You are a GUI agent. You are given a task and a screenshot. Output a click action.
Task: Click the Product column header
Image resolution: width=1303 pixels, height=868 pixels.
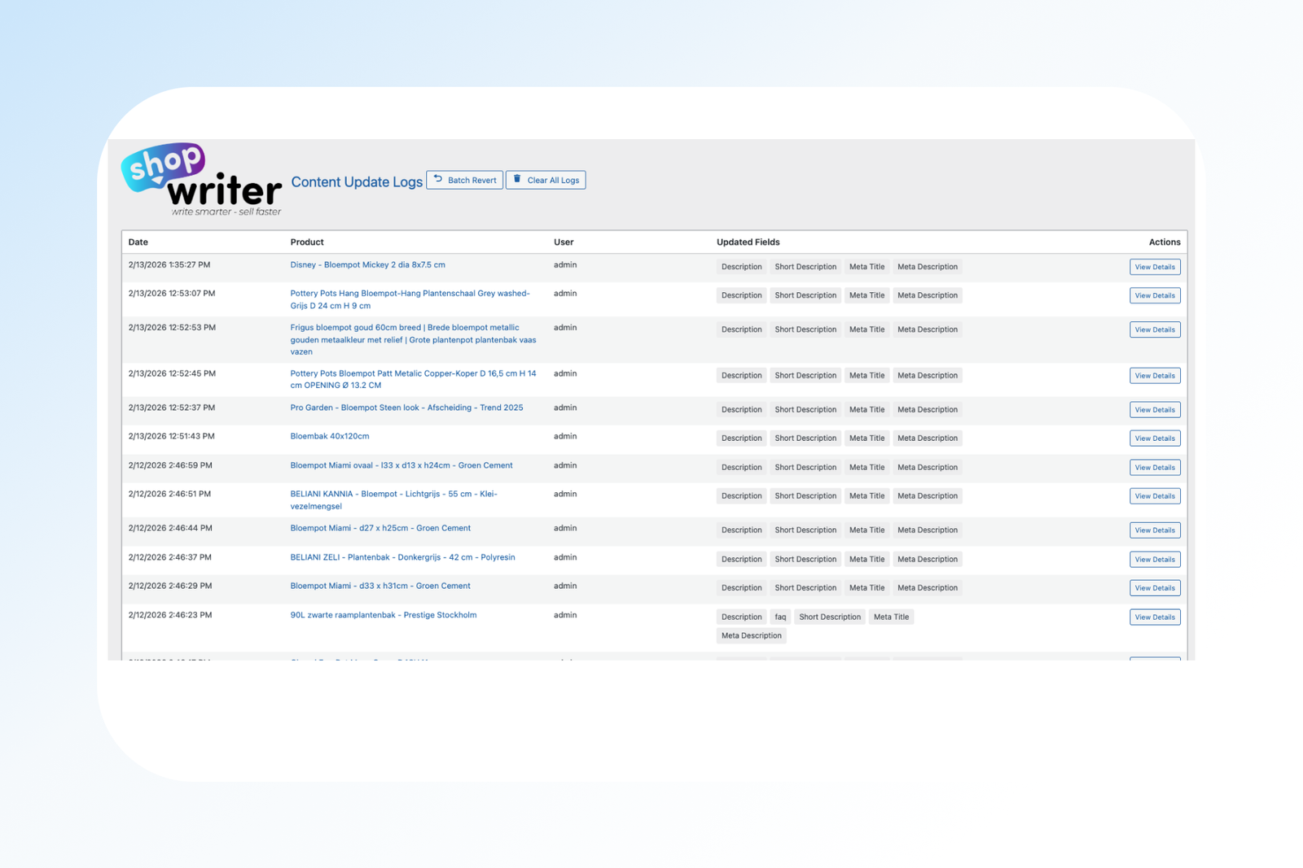[x=307, y=242]
